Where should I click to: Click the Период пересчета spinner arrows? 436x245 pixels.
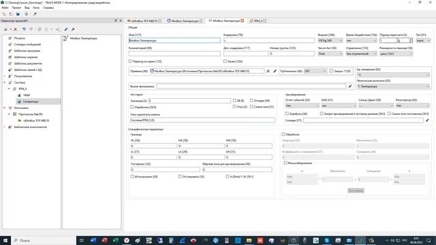(410, 41)
